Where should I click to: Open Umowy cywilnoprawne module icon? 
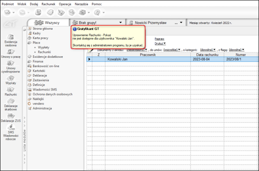[11, 67]
